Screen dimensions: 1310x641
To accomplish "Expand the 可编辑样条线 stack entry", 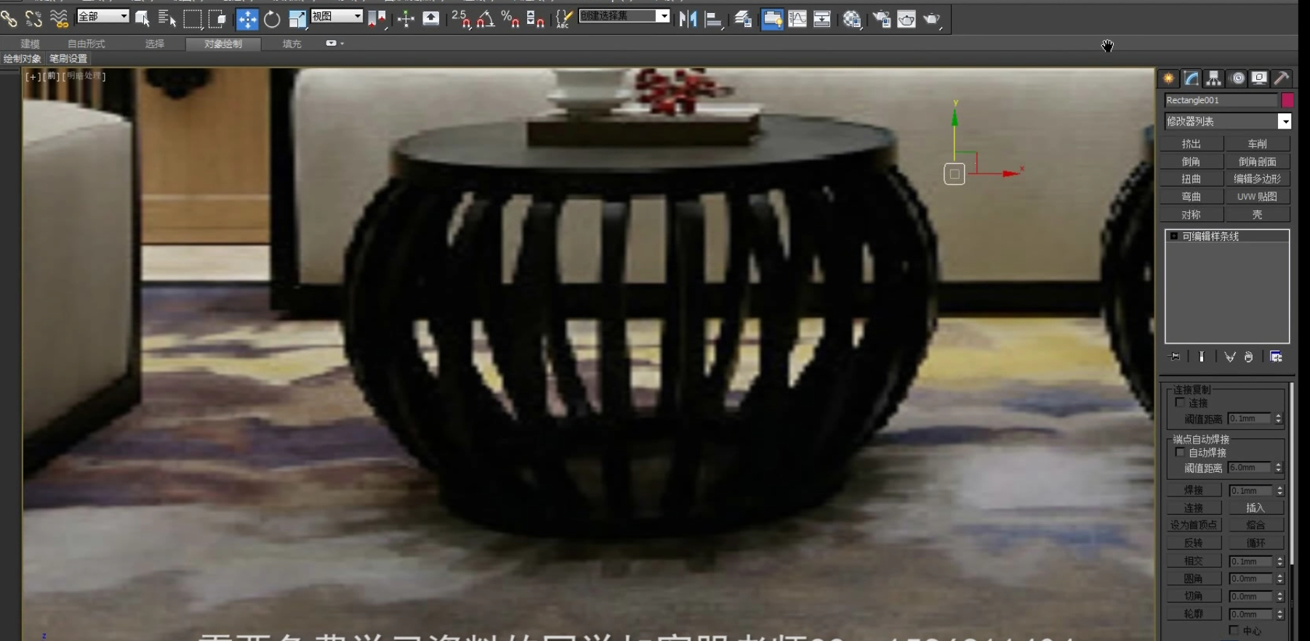I will click(1173, 236).
